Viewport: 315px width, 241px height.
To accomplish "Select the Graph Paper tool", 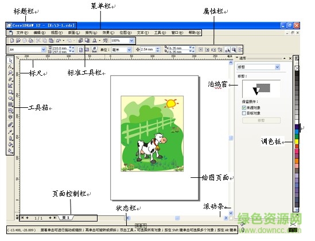I will pyautogui.click(x=10, y=104).
